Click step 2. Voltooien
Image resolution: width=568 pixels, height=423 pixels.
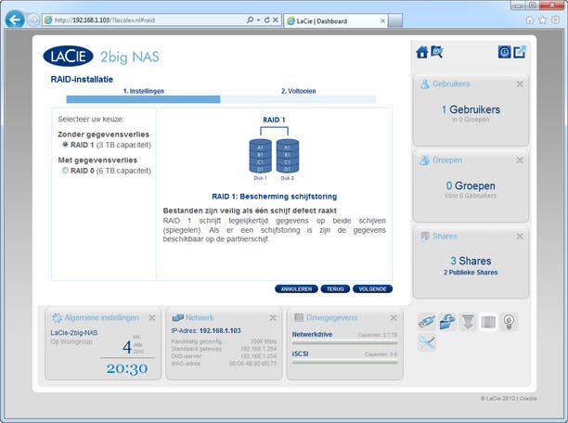click(299, 91)
